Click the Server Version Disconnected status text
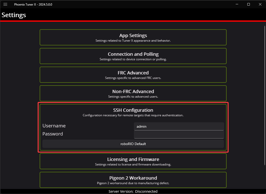Image resolution: width=266 pixels, height=194 pixels. 133,191
